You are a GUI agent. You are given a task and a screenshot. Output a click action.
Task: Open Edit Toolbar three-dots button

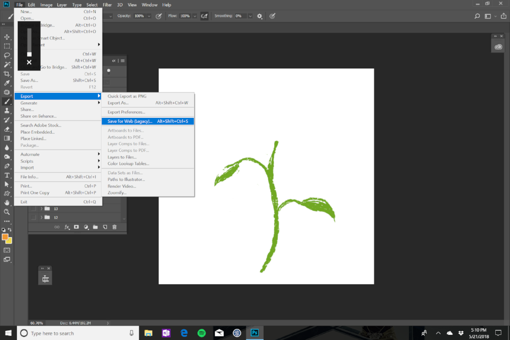point(7,221)
